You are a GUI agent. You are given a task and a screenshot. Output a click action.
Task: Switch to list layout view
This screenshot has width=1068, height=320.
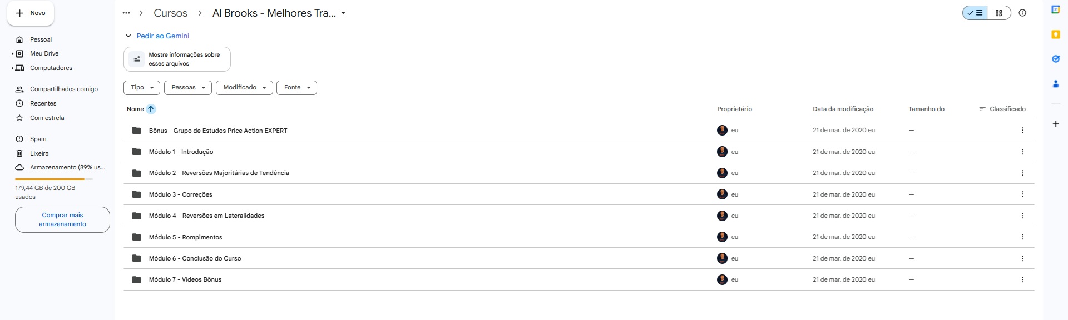click(x=975, y=13)
